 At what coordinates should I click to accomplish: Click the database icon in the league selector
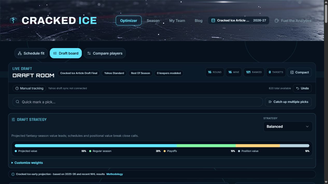click(213, 20)
